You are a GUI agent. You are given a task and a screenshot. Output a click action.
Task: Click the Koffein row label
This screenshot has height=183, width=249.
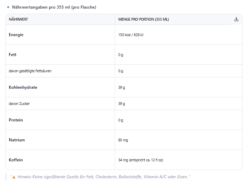[16, 160]
